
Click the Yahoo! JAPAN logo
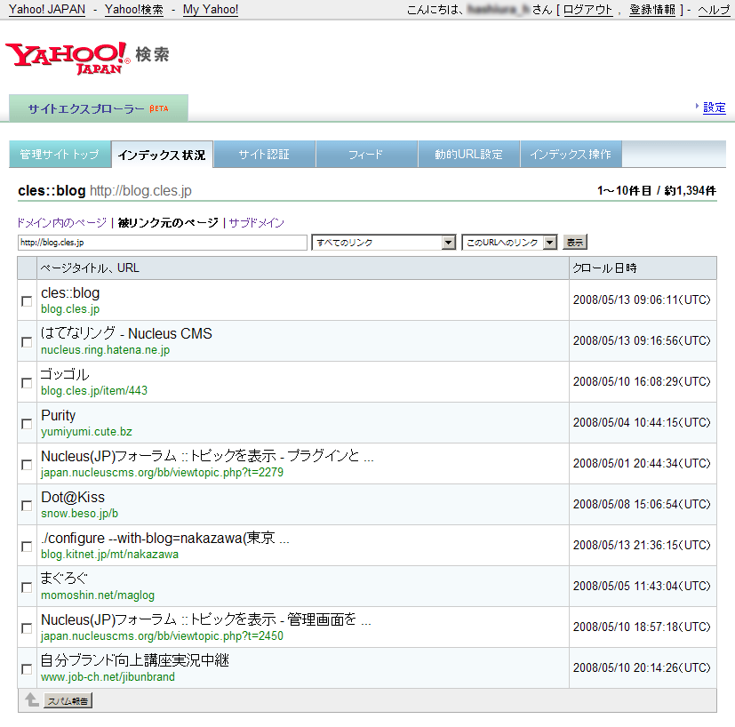(68, 57)
